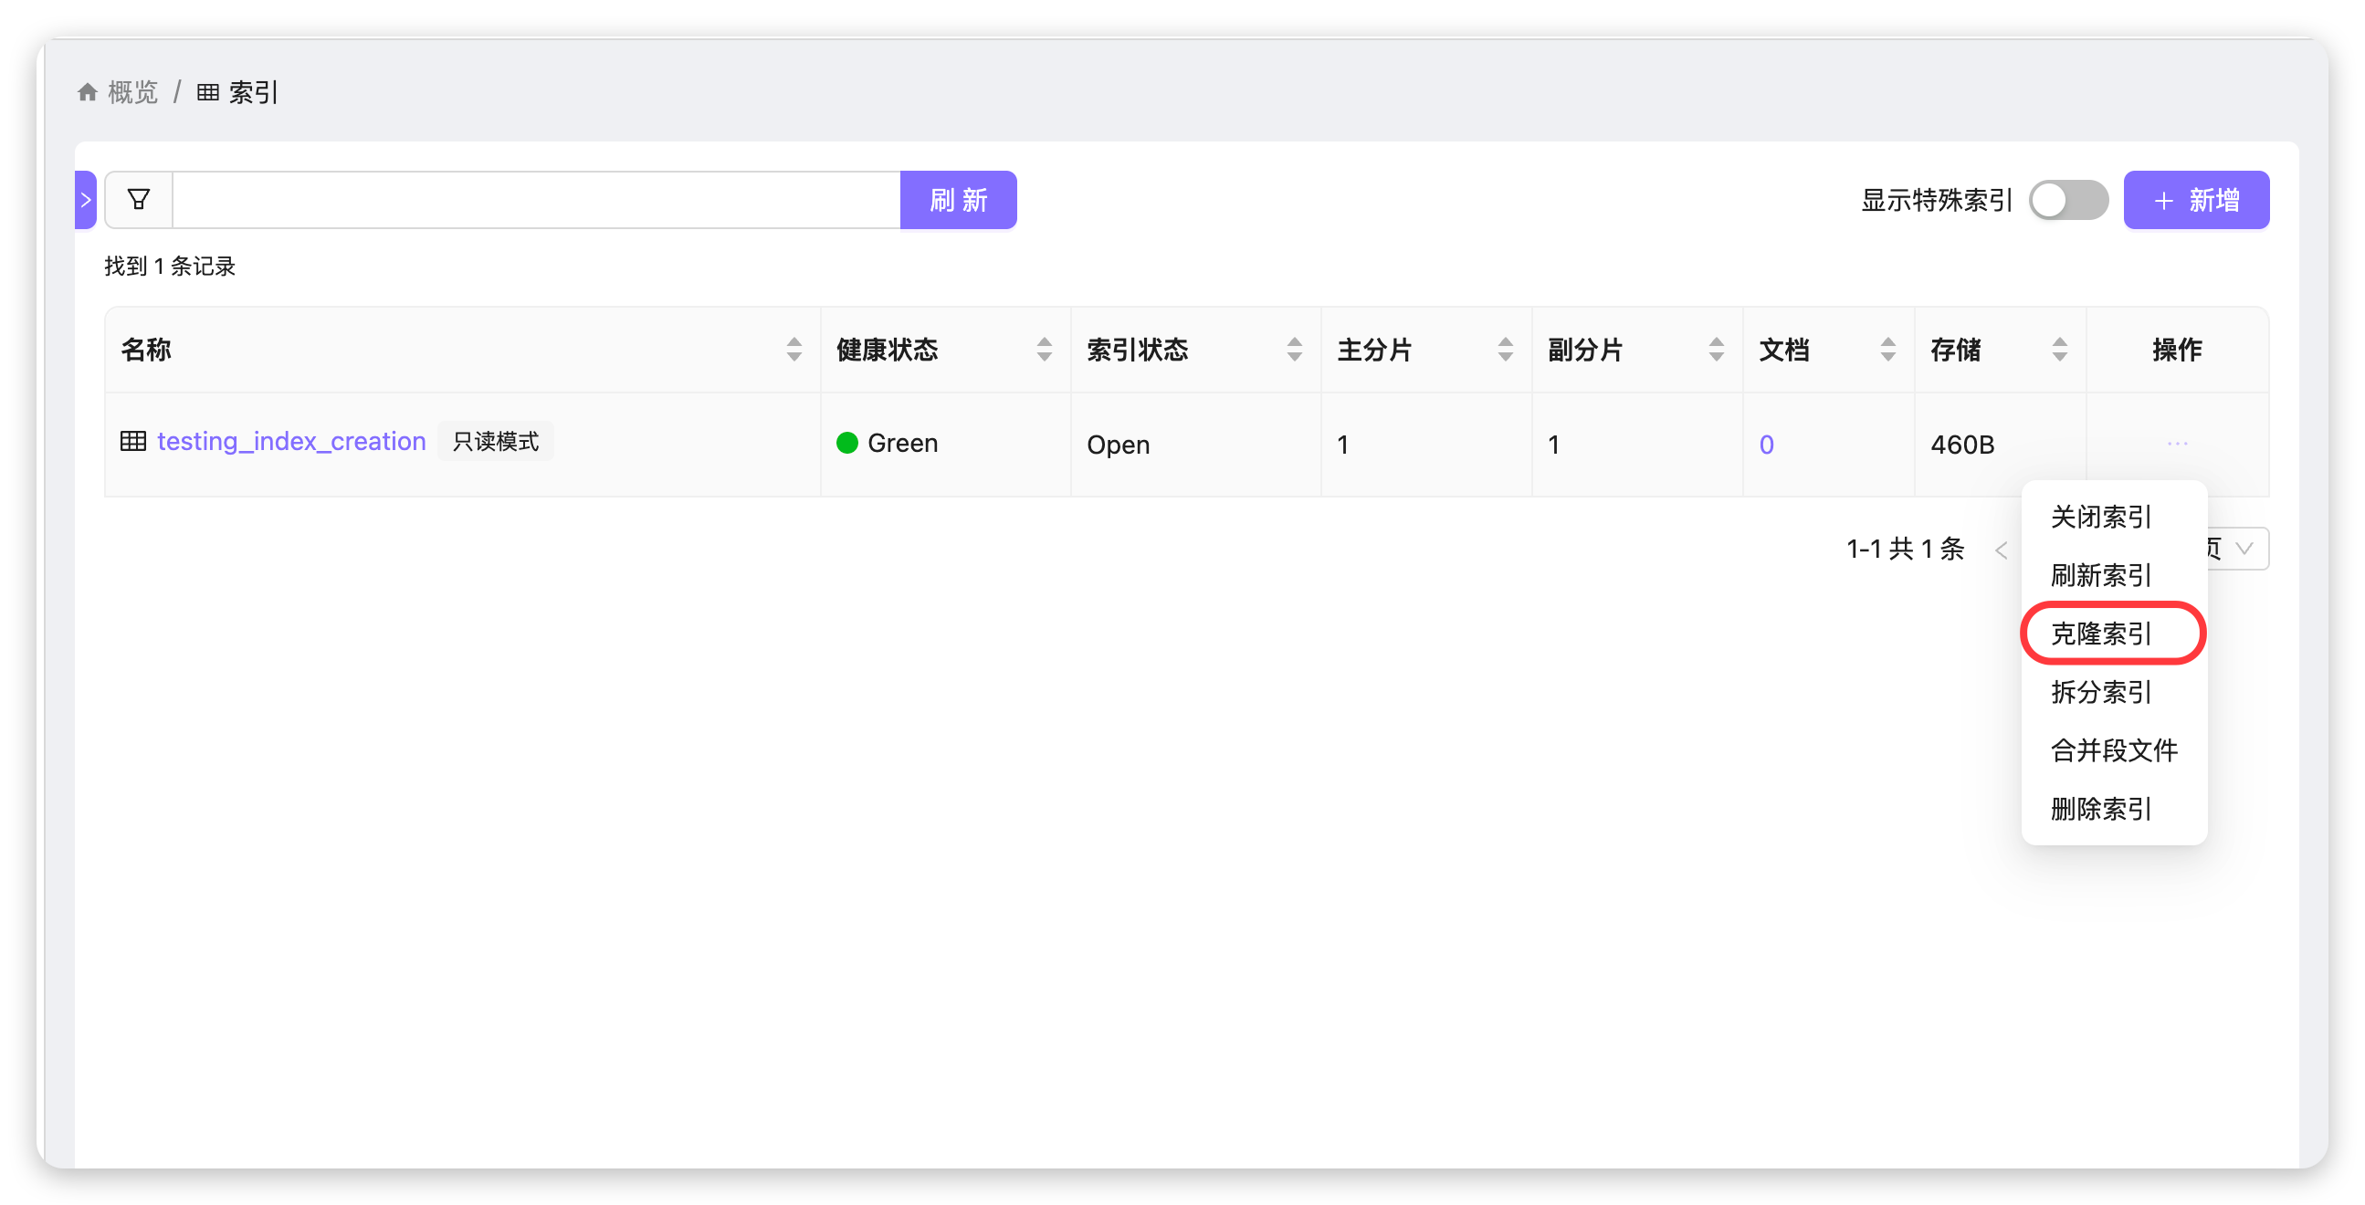
Task: Choose 关闭索引 in the dropdown menu
Action: coord(2100,517)
